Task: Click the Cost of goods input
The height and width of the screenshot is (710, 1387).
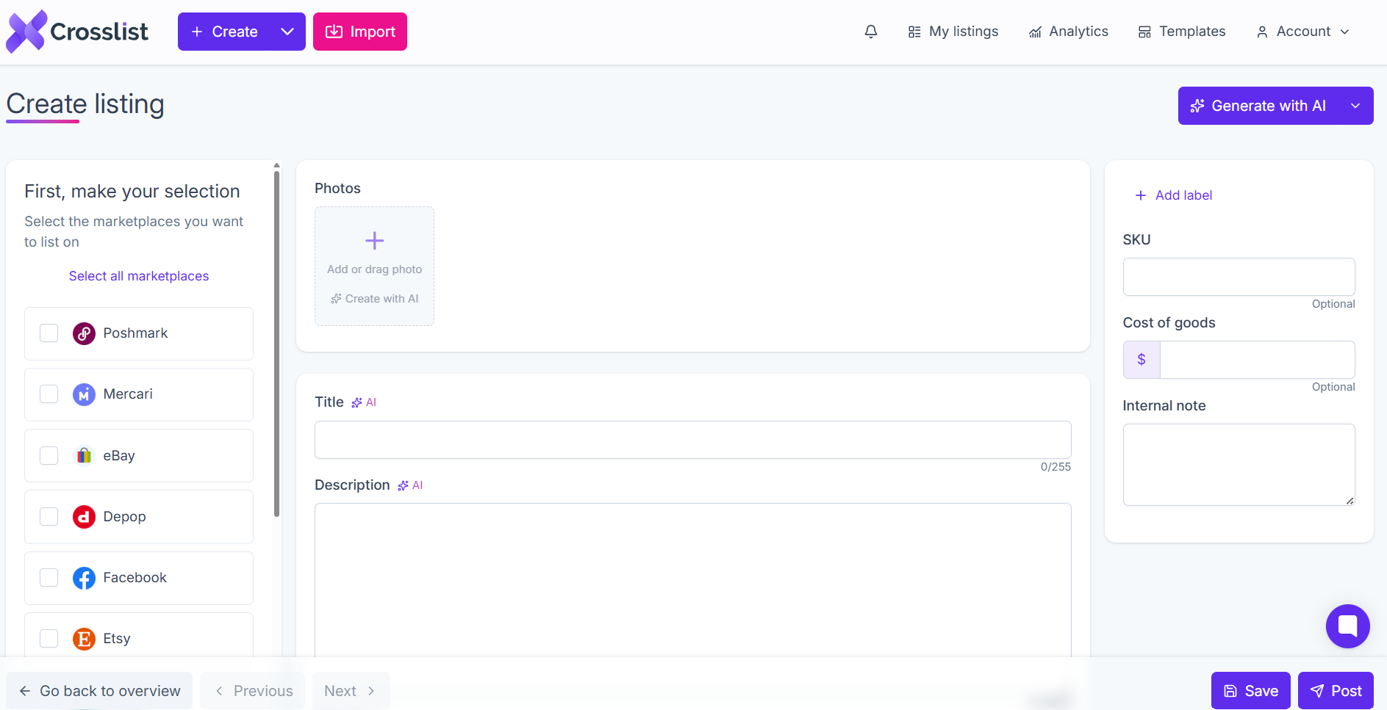Action: [1258, 360]
